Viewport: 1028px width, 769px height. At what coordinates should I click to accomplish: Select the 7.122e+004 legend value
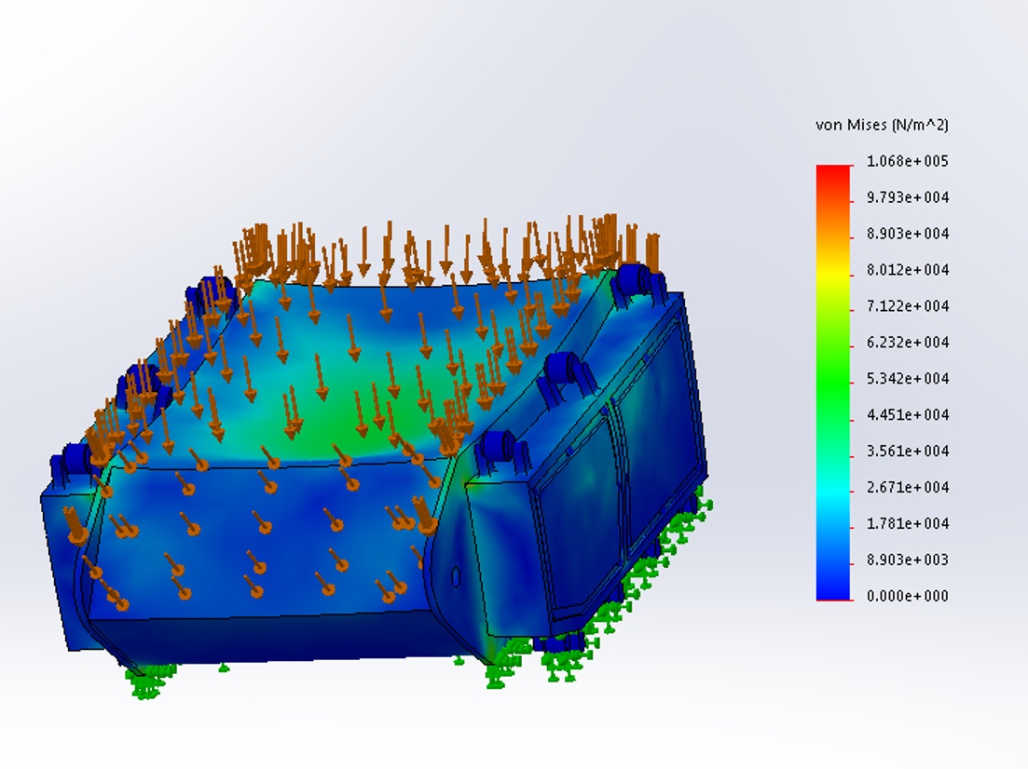[x=908, y=306]
